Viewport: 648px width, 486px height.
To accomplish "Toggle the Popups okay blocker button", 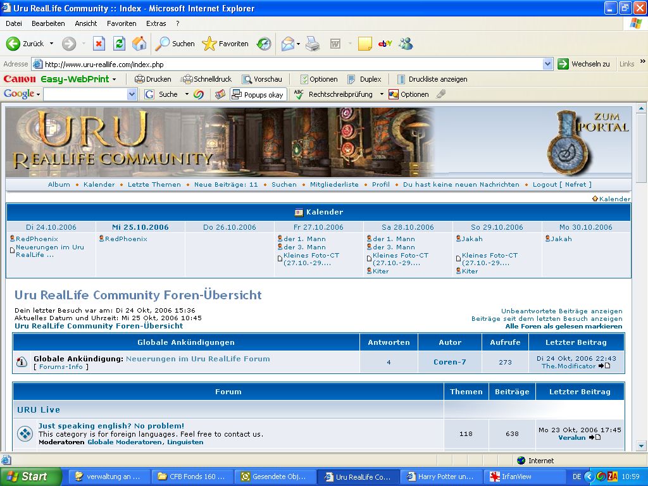I will (x=258, y=94).
